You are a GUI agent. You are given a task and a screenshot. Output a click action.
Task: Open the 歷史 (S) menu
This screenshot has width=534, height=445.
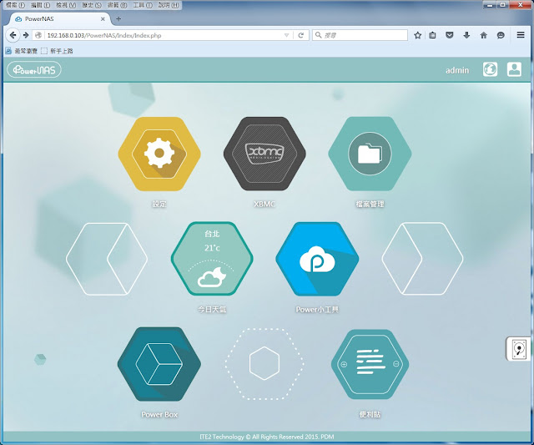[x=92, y=5]
